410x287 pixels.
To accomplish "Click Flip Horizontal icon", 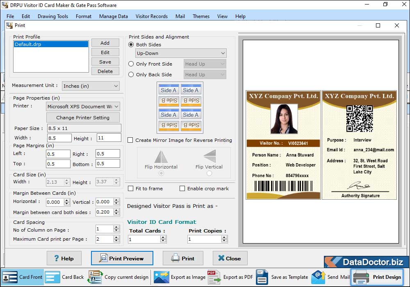I will click(161, 157).
